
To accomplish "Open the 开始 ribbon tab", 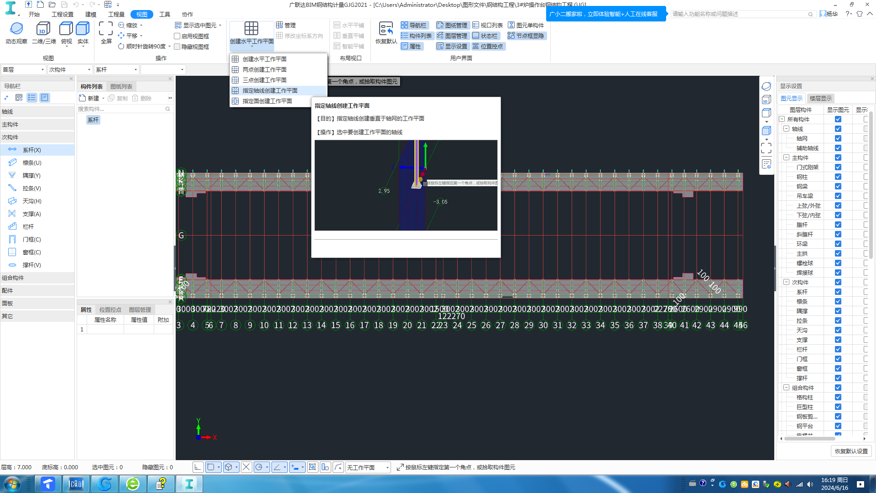I will pyautogui.click(x=34, y=14).
